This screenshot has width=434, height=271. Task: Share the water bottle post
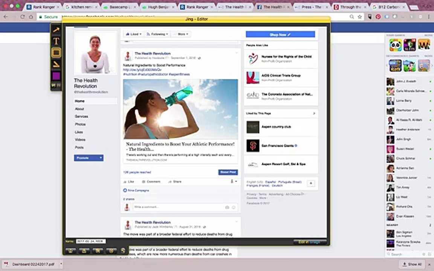pos(175,182)
